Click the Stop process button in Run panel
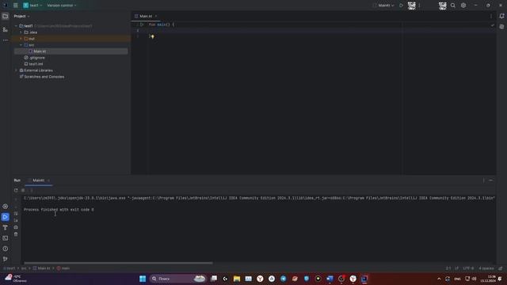This screenshot has width=507, height=285. point(23,190)
